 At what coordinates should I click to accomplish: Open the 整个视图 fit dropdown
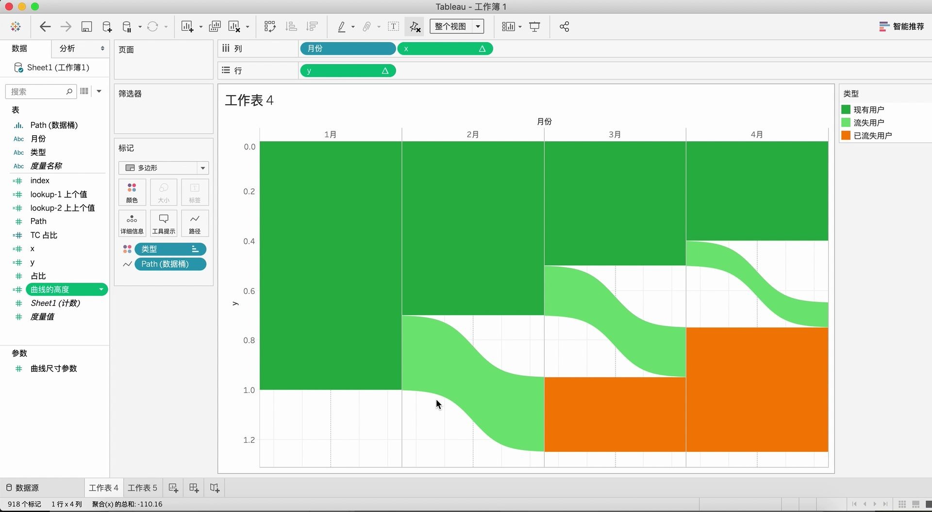click(x=457, y=27)
